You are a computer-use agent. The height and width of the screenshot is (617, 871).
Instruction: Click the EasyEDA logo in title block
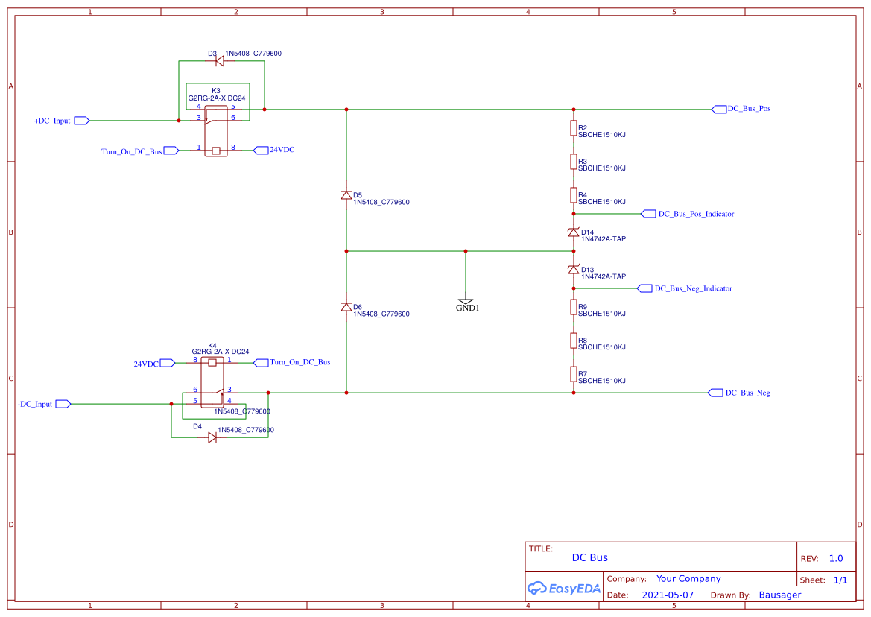coord(563,588)
